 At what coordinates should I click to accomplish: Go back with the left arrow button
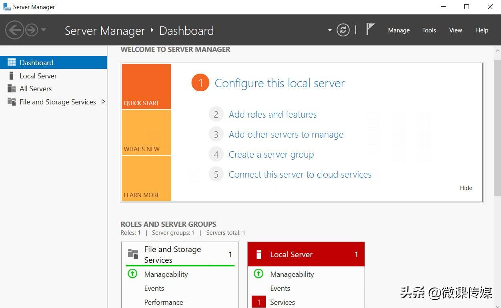coord(14,30)
